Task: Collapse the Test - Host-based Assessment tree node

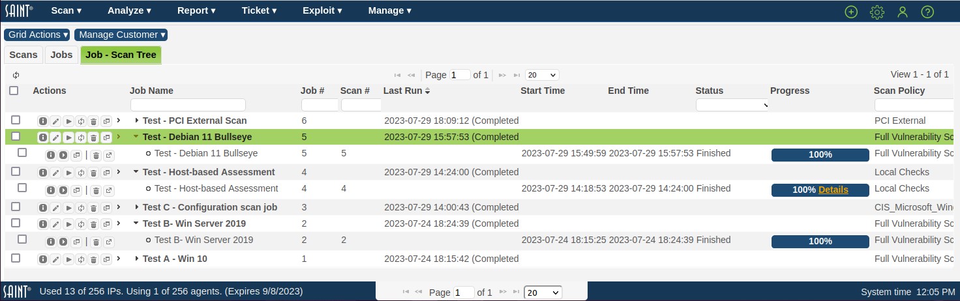Action: click(x=136, y=172)
